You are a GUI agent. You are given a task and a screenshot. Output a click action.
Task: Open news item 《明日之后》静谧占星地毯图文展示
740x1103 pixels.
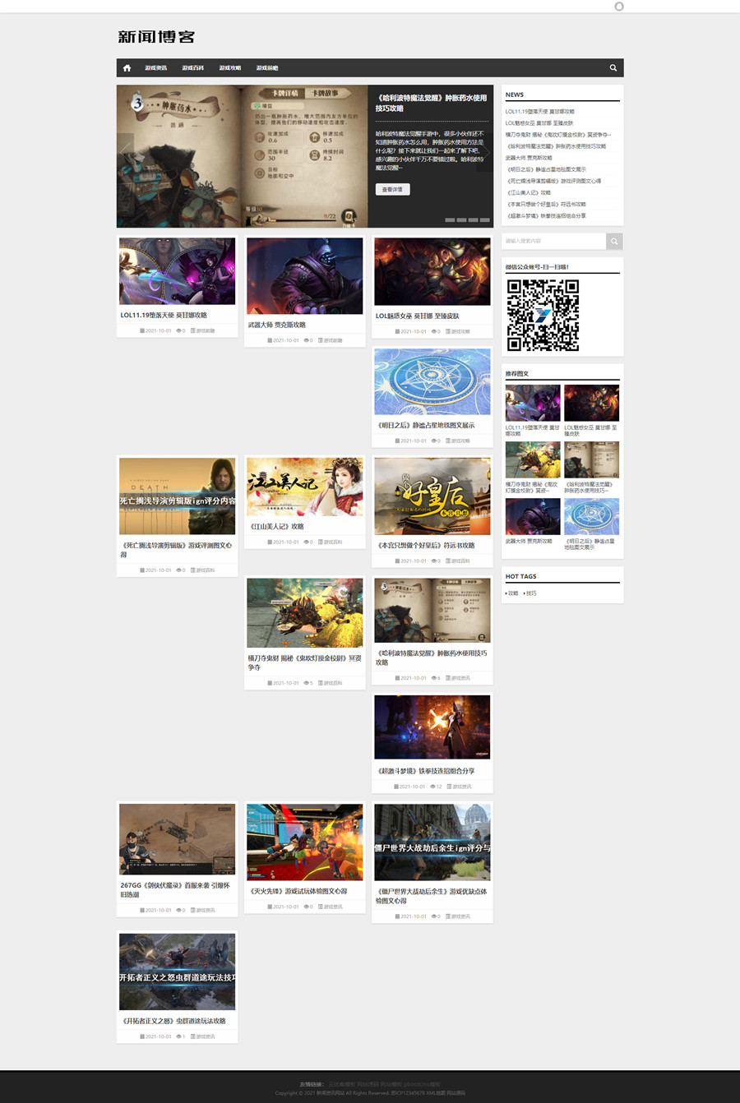point(546,169)
